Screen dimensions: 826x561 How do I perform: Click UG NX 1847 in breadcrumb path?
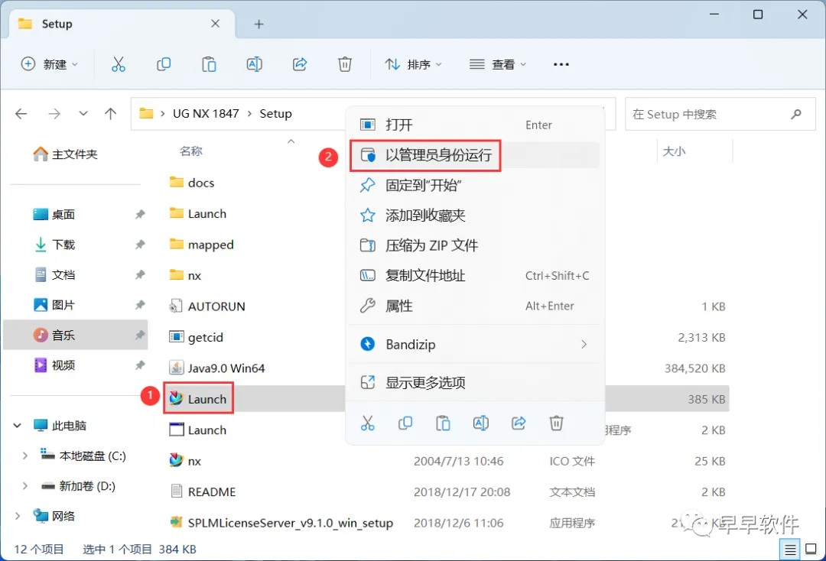tap(206, 114)
